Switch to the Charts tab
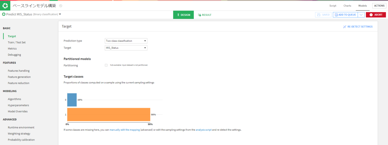Screen dimensions: 388x145 pyautogui.click(x=347, y=6)
